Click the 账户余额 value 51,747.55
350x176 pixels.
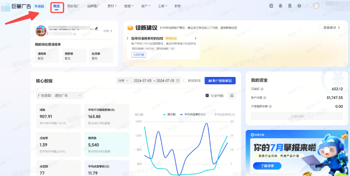(335, 98)
